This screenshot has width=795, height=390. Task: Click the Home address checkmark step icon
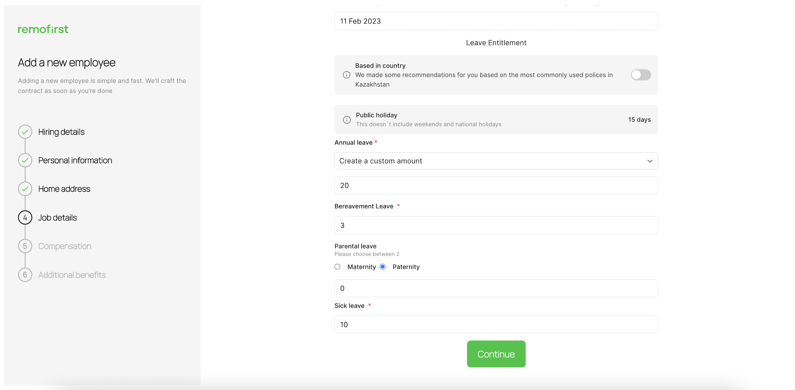(x=25, y=189)
